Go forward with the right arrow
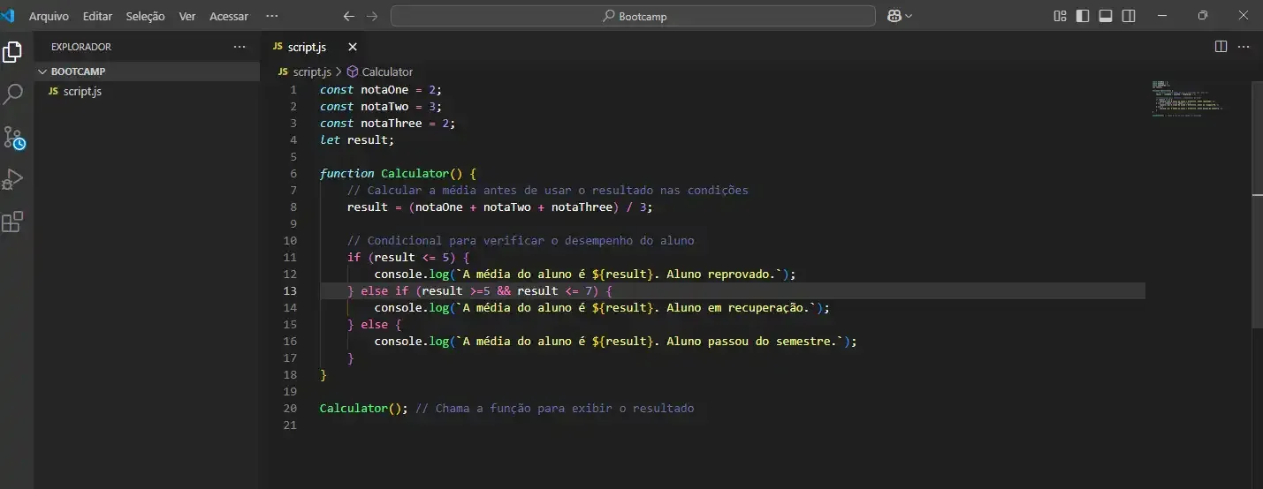The height and width of the screenshot is (489, 1263). (372, 16)
